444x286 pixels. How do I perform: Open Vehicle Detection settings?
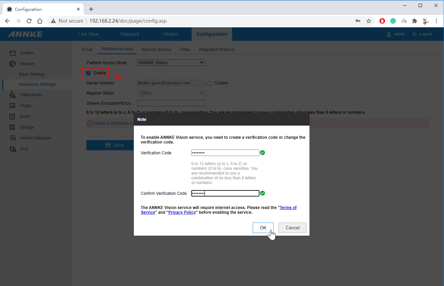pyautogui.click(x=12, y=138)
